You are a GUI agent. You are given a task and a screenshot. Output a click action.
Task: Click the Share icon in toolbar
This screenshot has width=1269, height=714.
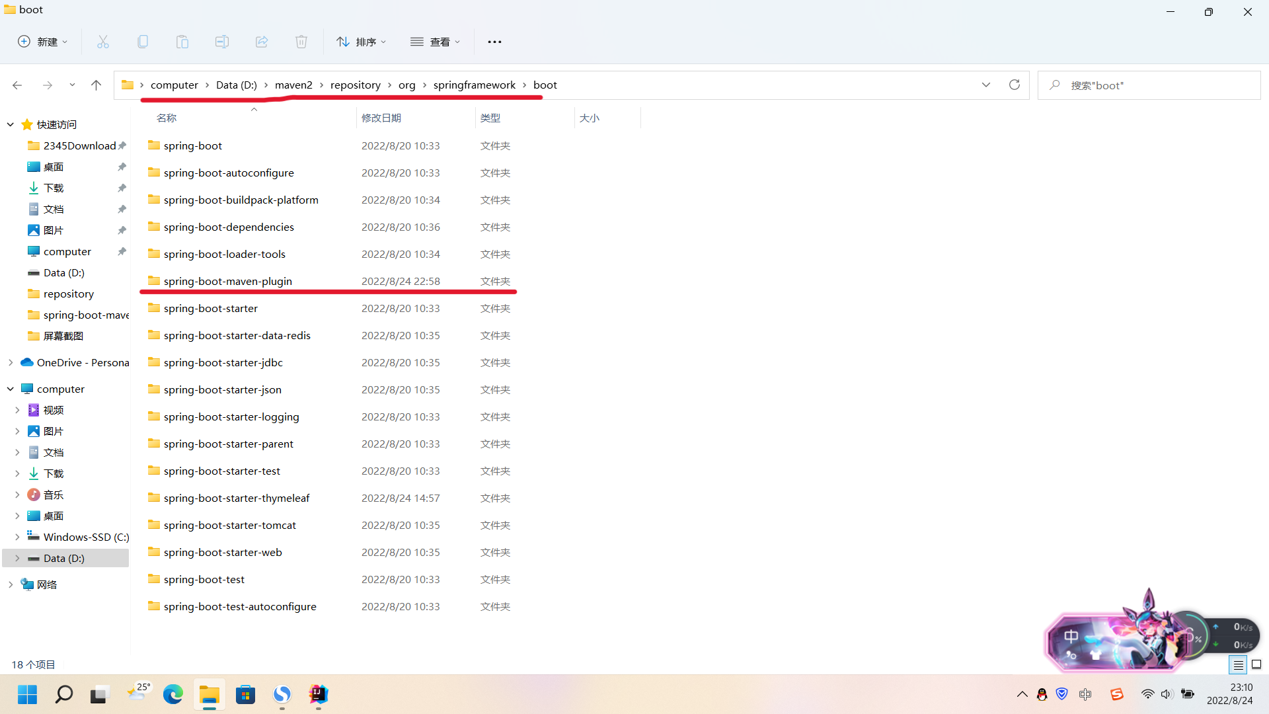point(262,42)
